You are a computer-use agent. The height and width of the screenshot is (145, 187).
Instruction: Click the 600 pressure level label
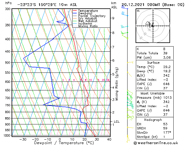point(8,82)
